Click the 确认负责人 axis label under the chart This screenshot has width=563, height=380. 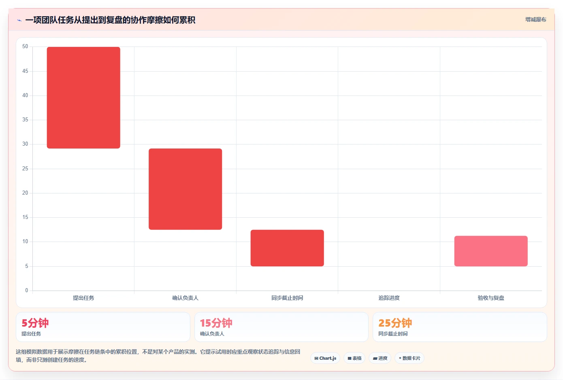[x=185, y=298]
